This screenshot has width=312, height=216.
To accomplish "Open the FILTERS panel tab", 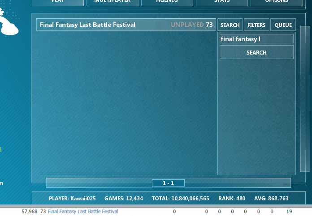I will 256,25.
